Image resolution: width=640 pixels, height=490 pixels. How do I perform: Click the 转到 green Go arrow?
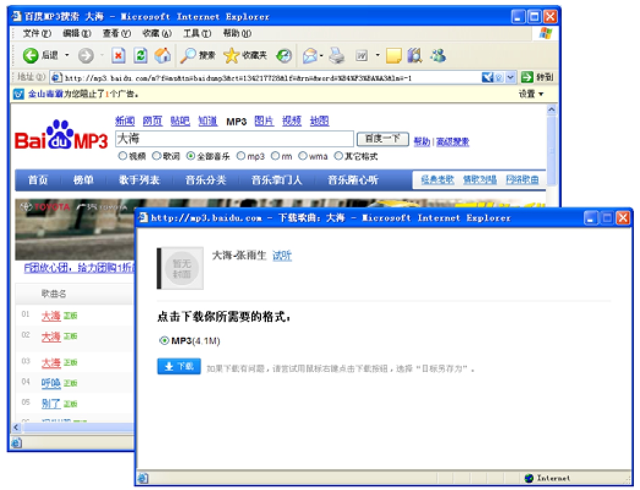coord(527,76)
